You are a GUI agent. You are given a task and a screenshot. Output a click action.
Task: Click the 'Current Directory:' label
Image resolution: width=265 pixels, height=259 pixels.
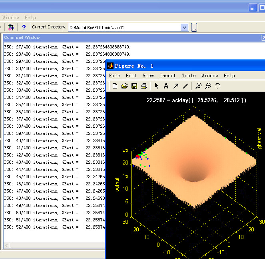coord(49,27)
